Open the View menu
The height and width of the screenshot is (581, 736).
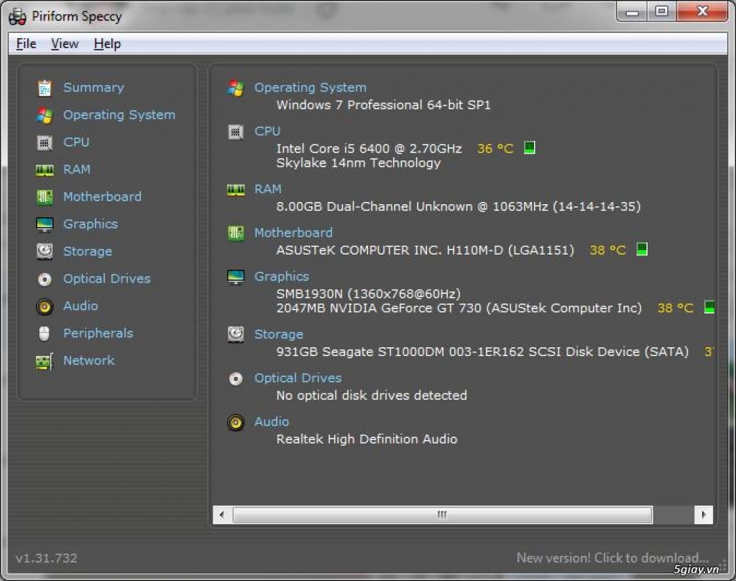coord(65,44)
